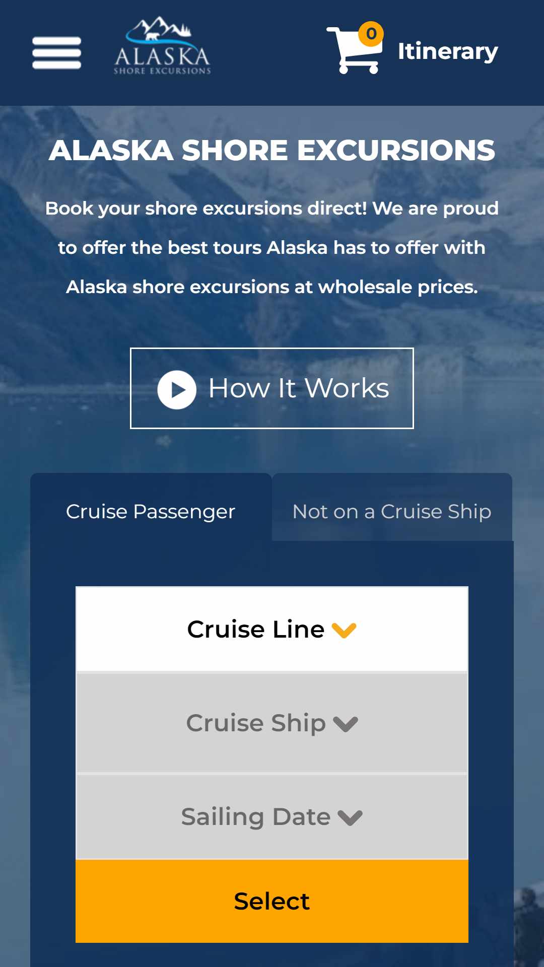Click the orange Select button

(x=272, y=901)
